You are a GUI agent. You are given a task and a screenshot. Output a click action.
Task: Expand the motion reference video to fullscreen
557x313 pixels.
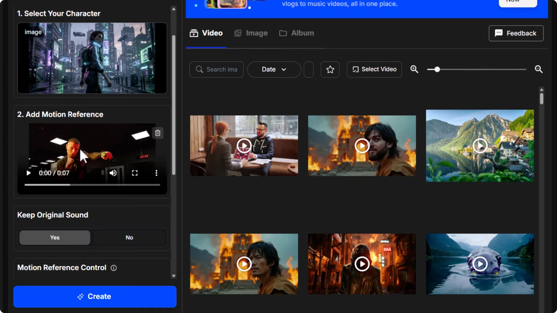point(135,173)
